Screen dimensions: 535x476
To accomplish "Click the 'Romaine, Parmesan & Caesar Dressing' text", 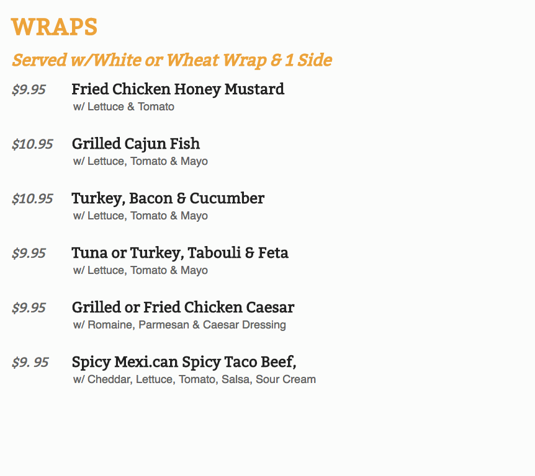I will pyautogui.click(x=179, y=325).
